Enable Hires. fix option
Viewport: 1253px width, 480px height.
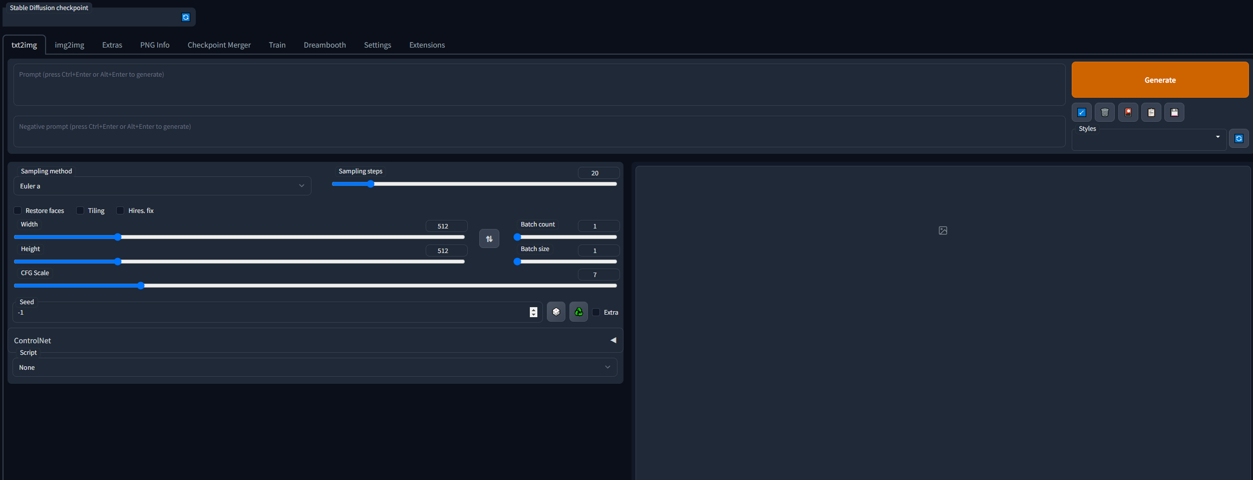tap(120, 210)
